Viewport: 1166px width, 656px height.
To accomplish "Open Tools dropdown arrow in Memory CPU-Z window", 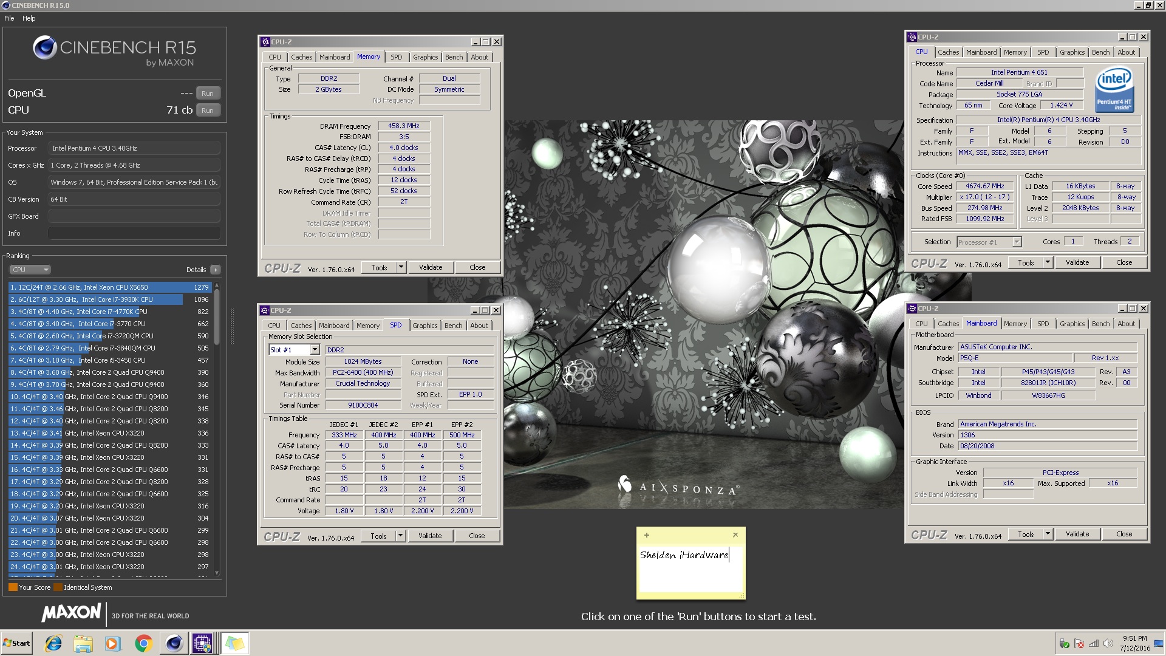I will click(401, 267).
